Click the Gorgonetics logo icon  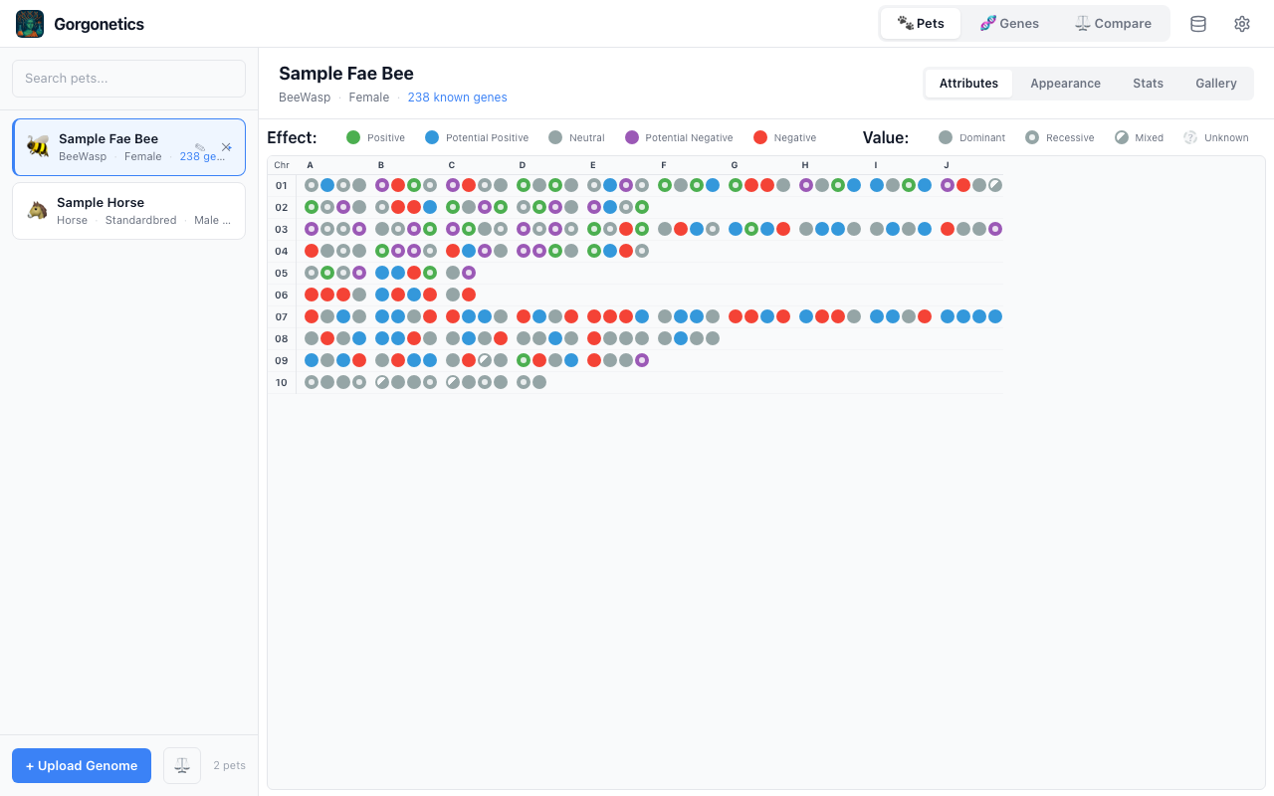29,23
